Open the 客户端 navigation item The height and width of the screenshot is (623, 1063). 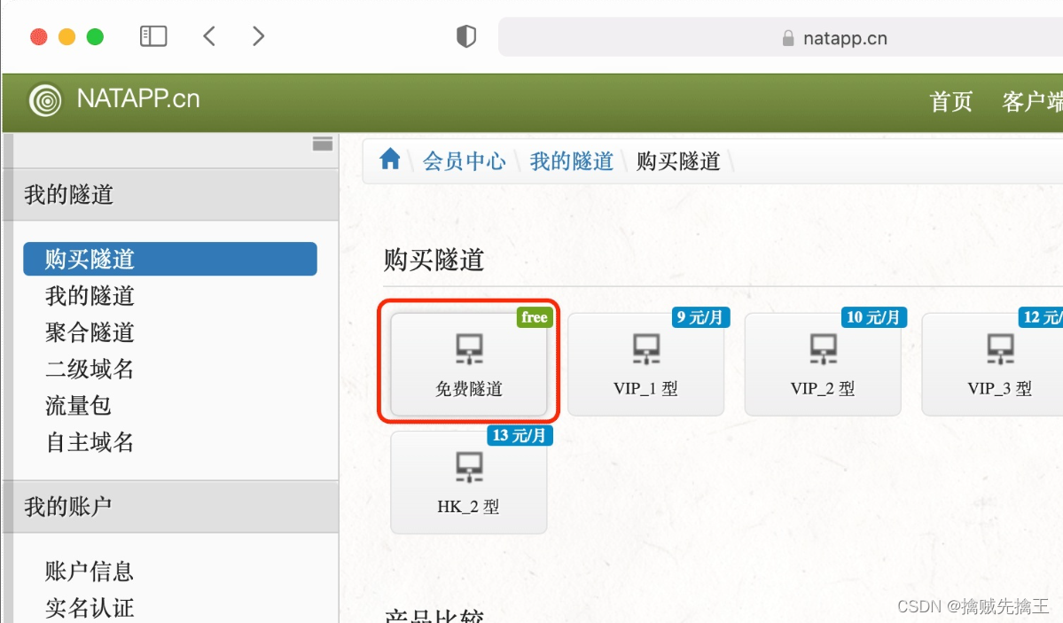click(1032, 102)
